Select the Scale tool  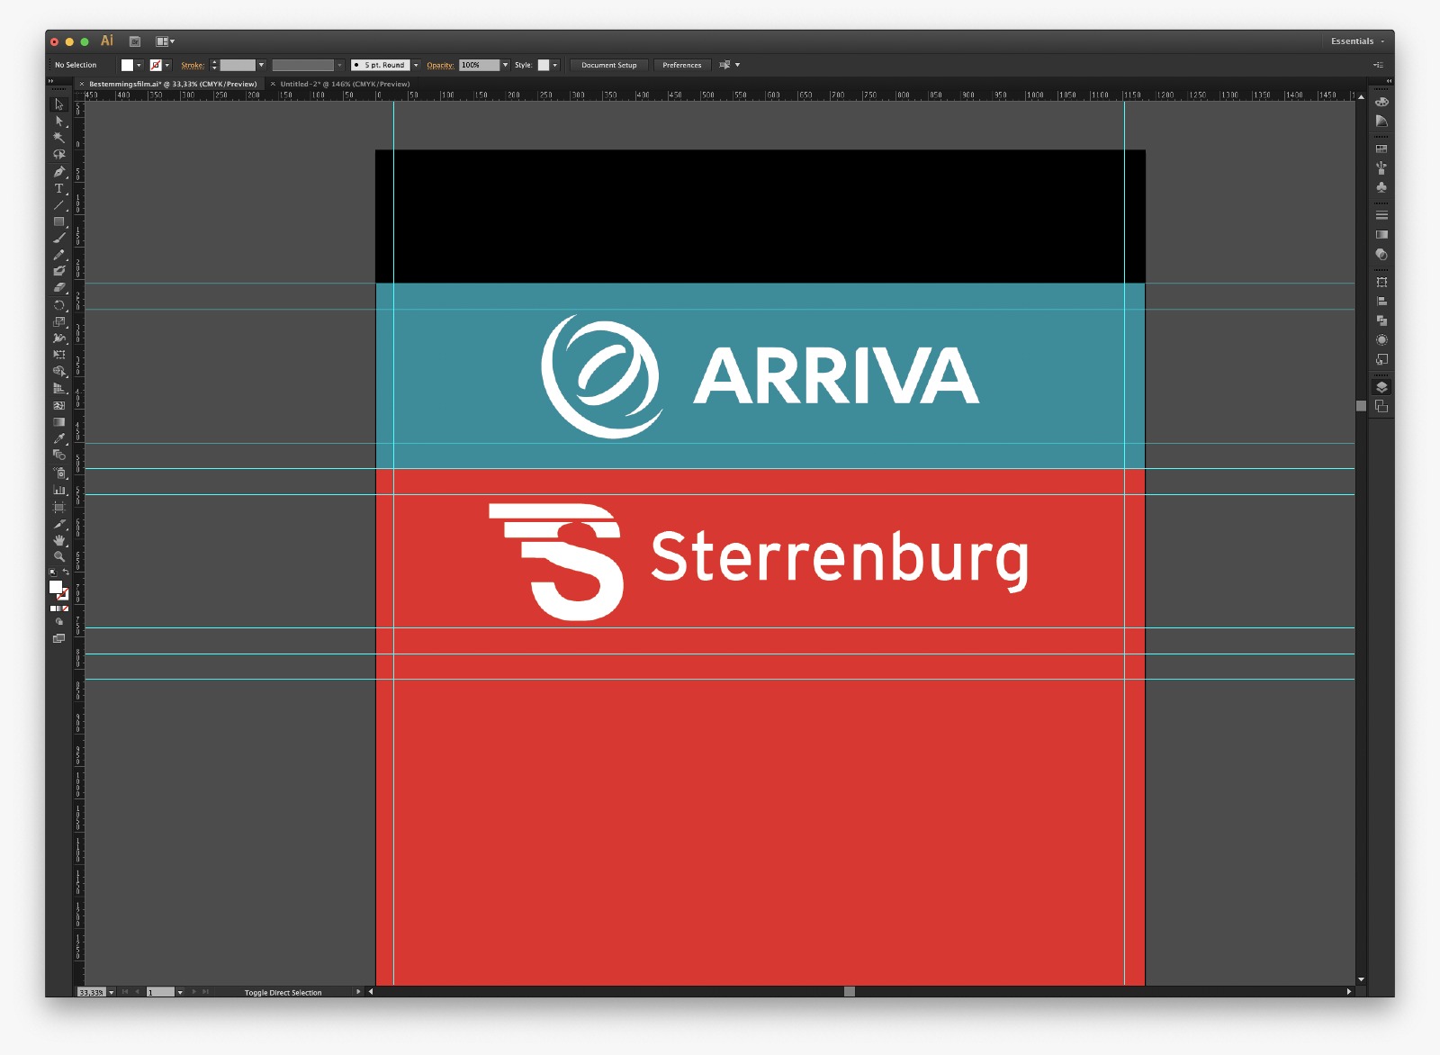pos(59,321)
